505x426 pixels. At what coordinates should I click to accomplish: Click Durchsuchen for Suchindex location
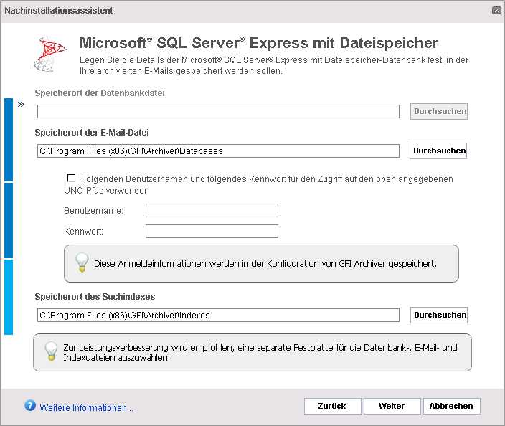tap(439, 315)
